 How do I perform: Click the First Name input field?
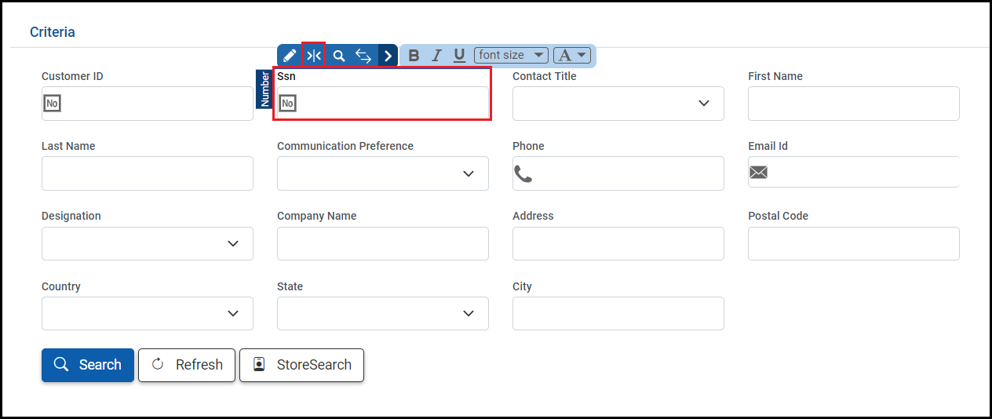[853, 104]
